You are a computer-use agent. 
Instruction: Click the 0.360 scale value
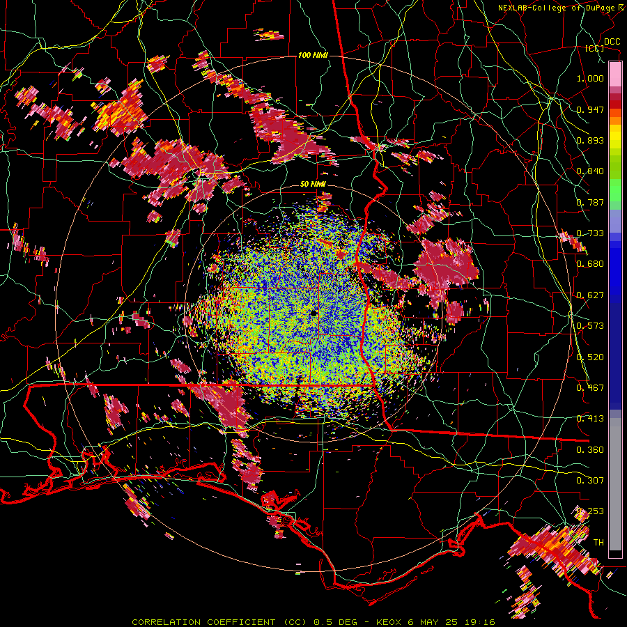590,450
